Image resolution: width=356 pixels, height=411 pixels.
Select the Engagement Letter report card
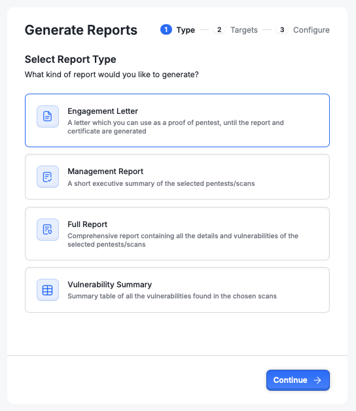(177, 120)
